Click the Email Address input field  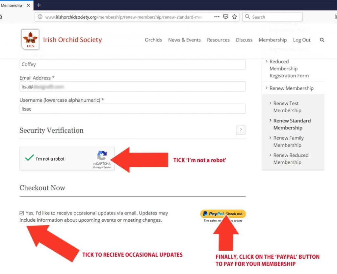[x=132, y=87]
